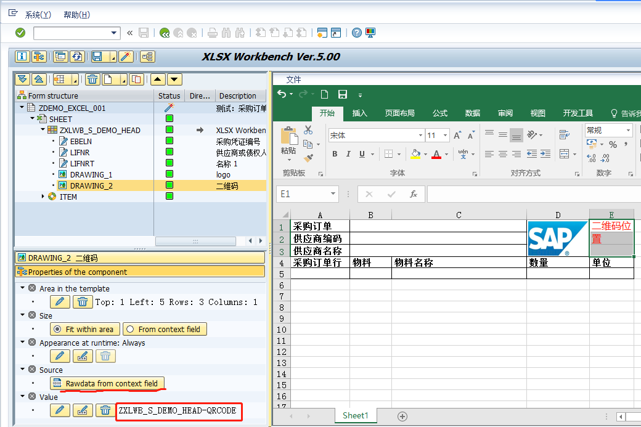The width and height of the screenshot is (641, 427).
Task: Open the 宋体 font name dropdown
Action: coord(420,136)
